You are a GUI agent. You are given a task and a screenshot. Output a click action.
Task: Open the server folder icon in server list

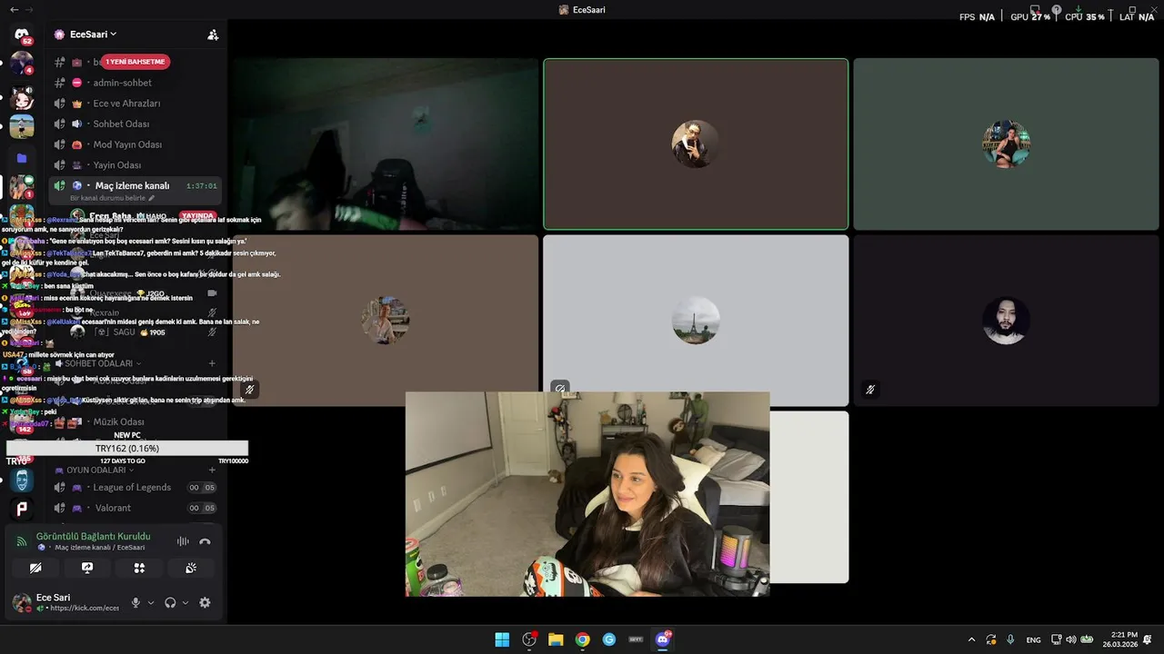(22, 157)
